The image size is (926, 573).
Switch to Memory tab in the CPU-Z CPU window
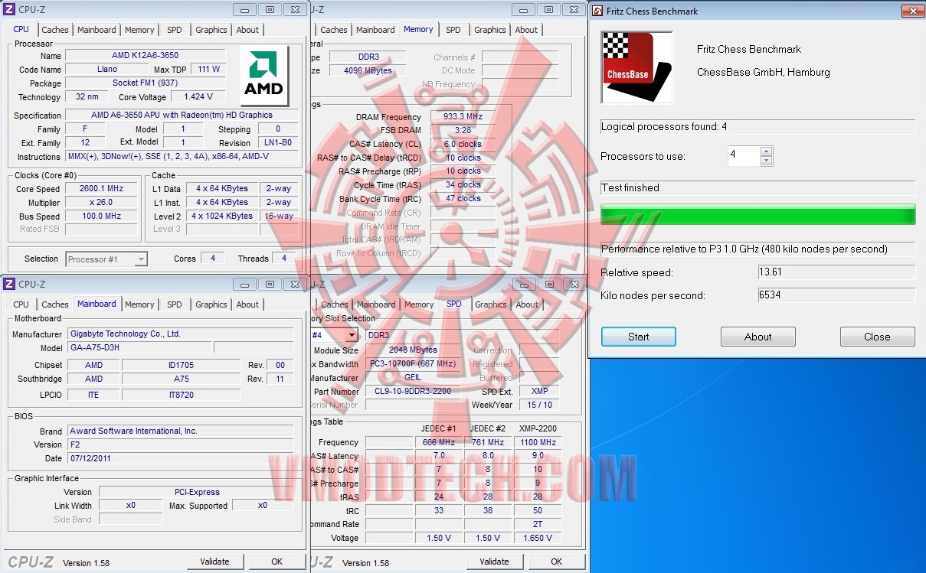click(139, 30)
